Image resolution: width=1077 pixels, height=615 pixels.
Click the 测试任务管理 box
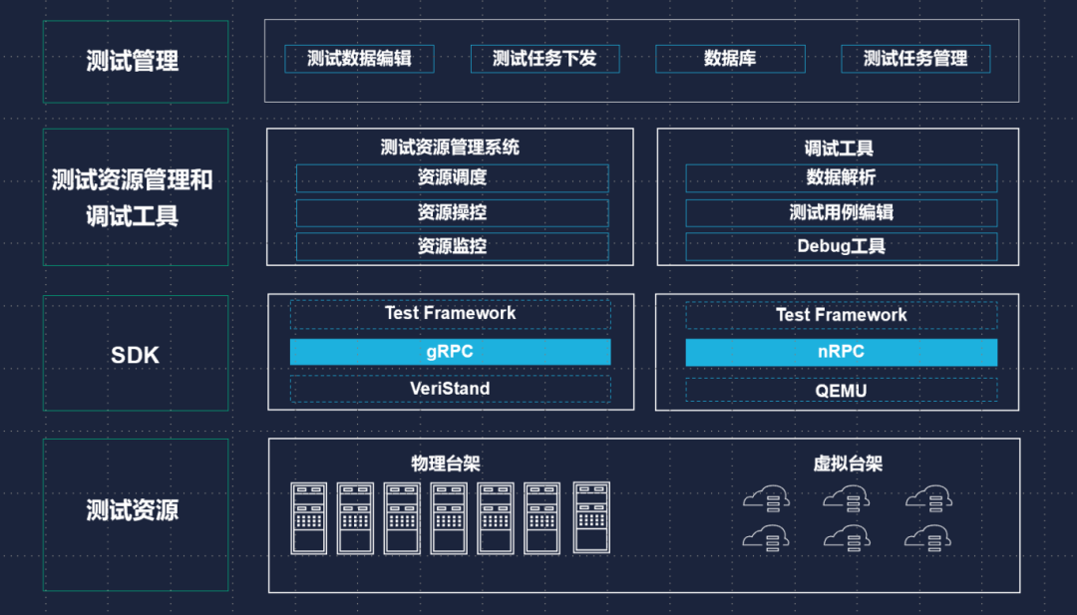pos(915,59)
